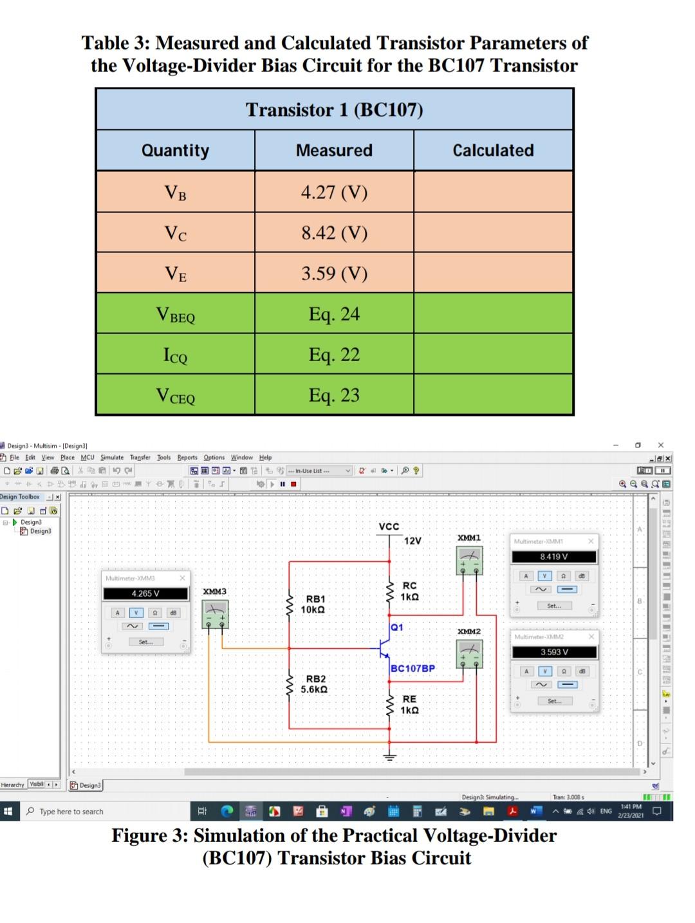695x923 pixels.
Task: Switch XMM1 multimeter to resistance (Ω) mode
Action: [564, 575]
